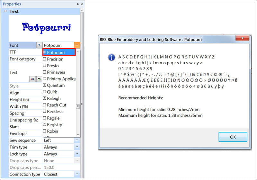Viewport: 257px width, 180px height.
Task: Select Quantum in the font list
Action: point(56,85)
